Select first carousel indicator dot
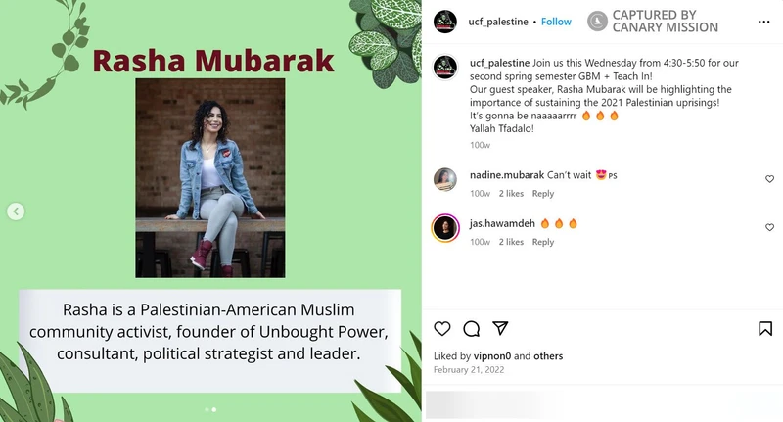Screen dimensions: 783x422 [207, 409]
